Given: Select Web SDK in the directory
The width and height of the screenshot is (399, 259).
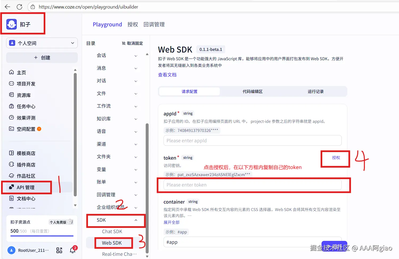Looking at the screenshot, I should (x=112, y=243).
